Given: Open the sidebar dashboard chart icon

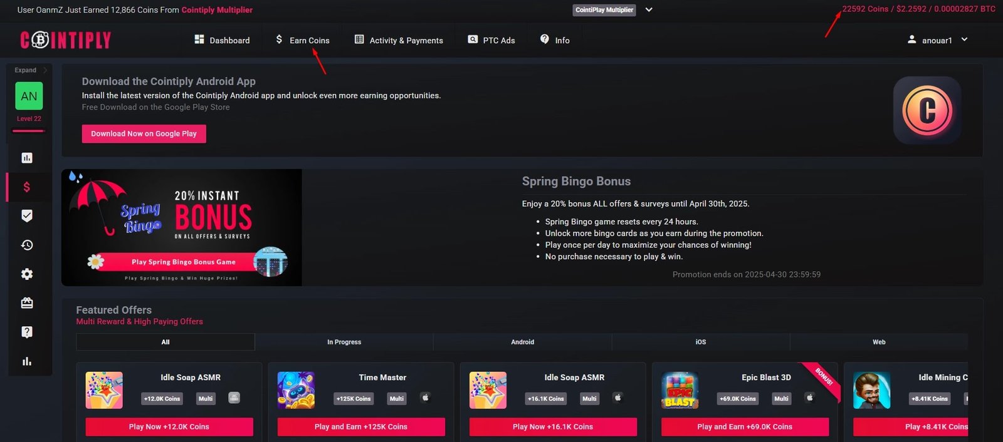Looking at the screenshot, I should pos(27,158).
